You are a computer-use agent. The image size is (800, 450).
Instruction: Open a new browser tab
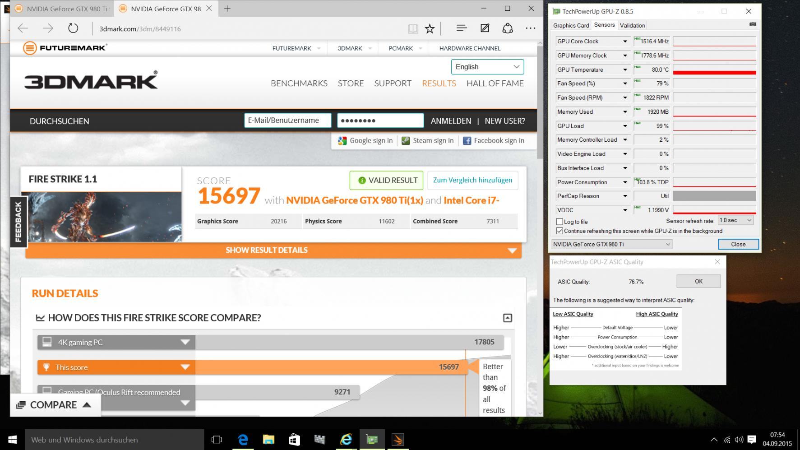227,9
